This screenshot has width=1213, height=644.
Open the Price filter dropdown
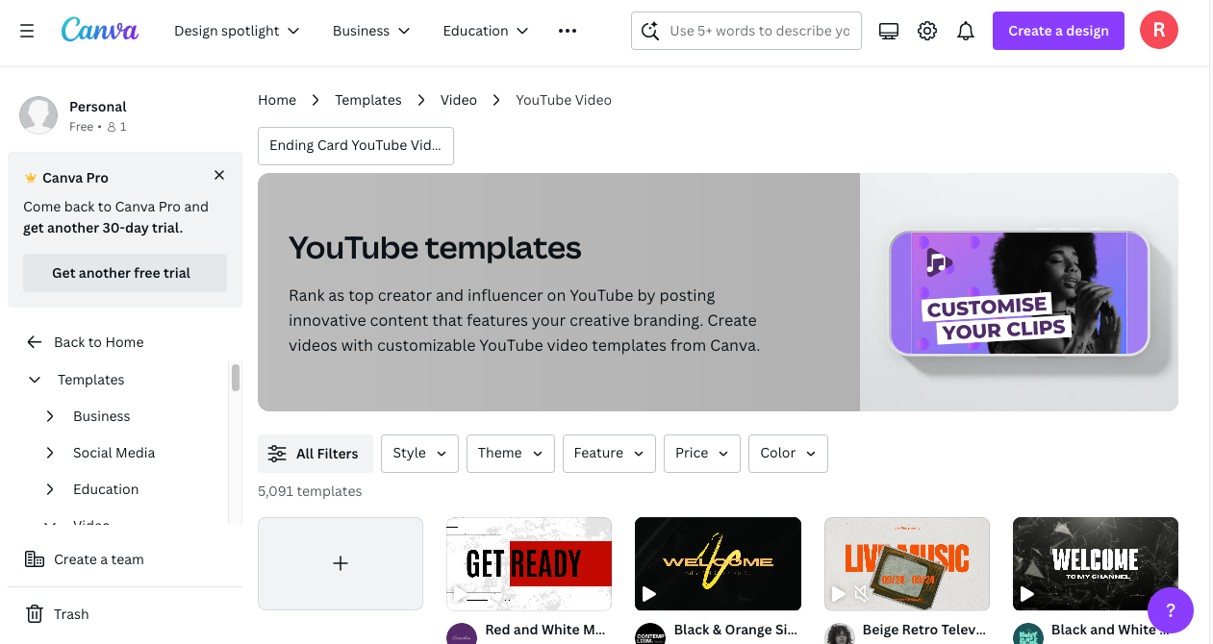702,454
